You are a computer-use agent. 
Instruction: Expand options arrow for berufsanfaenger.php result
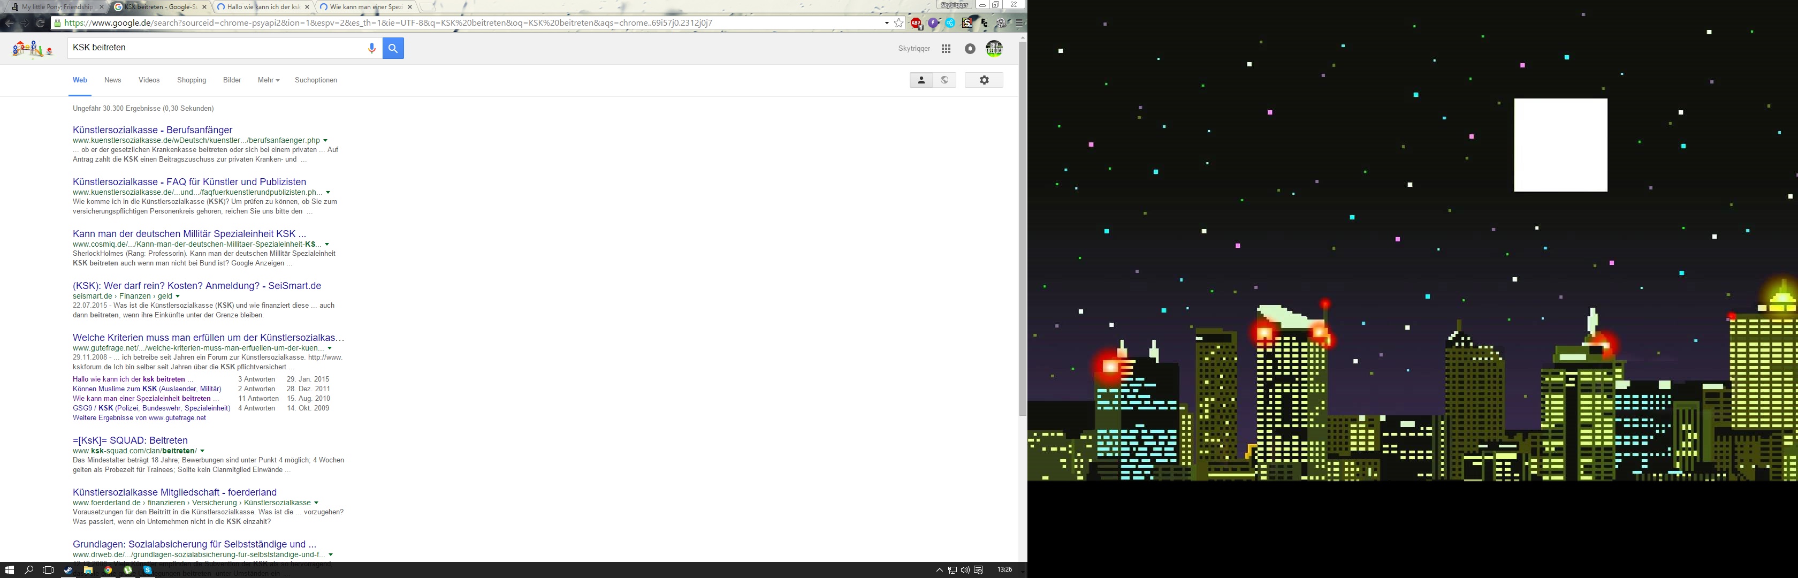pyautogui.click(x=325, y=141)
